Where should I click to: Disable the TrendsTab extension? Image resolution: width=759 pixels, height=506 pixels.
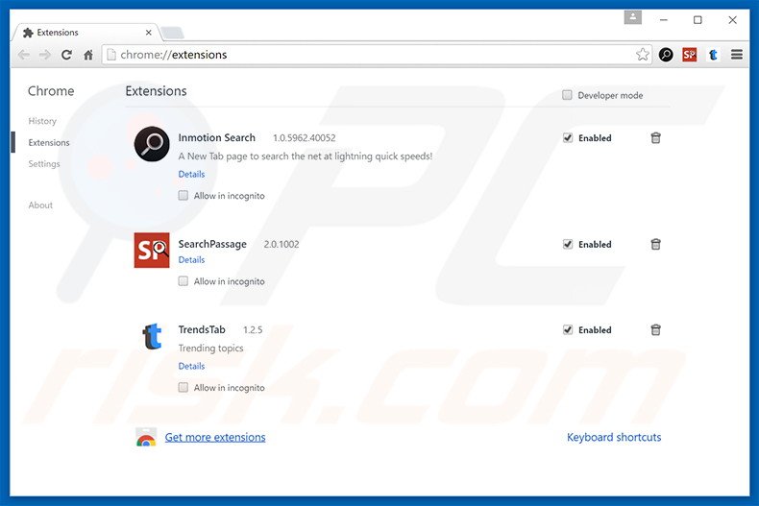[x=567, y=330]
